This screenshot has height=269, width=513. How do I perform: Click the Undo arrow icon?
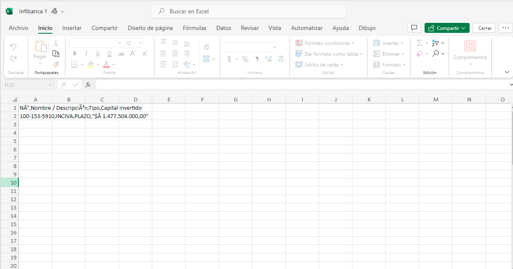pos(13,46)
